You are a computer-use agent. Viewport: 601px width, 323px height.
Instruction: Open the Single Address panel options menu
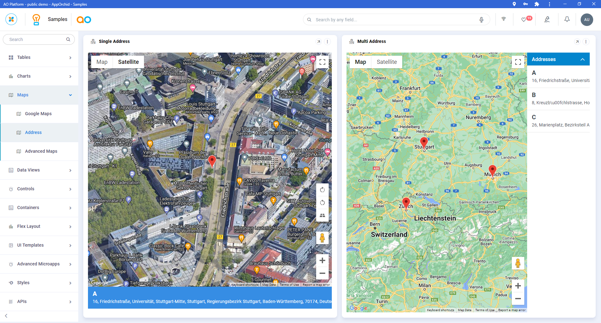point(327,42)
